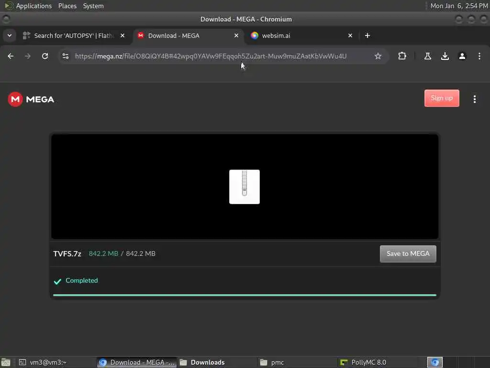
Task: Open the Extensions puzzle icon
Action: pyautogui.click(x=402, y=56)
